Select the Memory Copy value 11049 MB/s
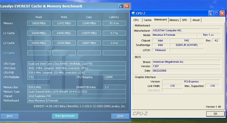This screenshot has height=123, width=227. (x=89, y=23)
